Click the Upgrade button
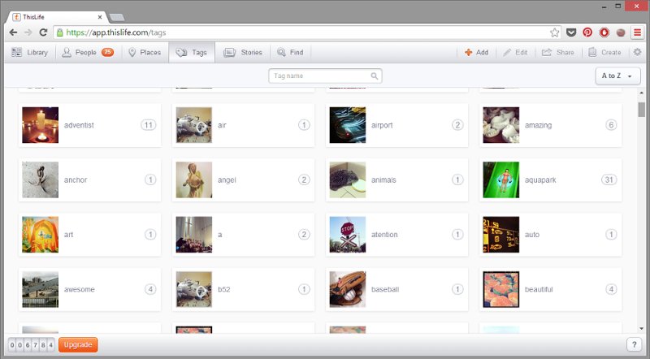 pyautogui.click(x=78, y=345)
